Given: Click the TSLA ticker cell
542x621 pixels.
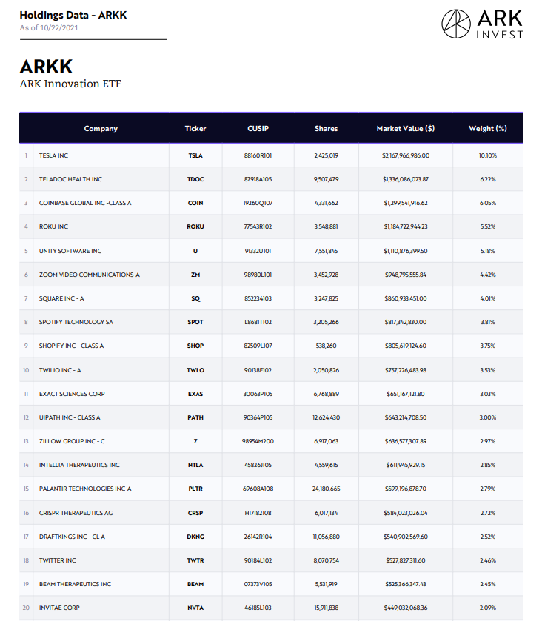Looking at the screenshot, I should click(x=195, y=155).
